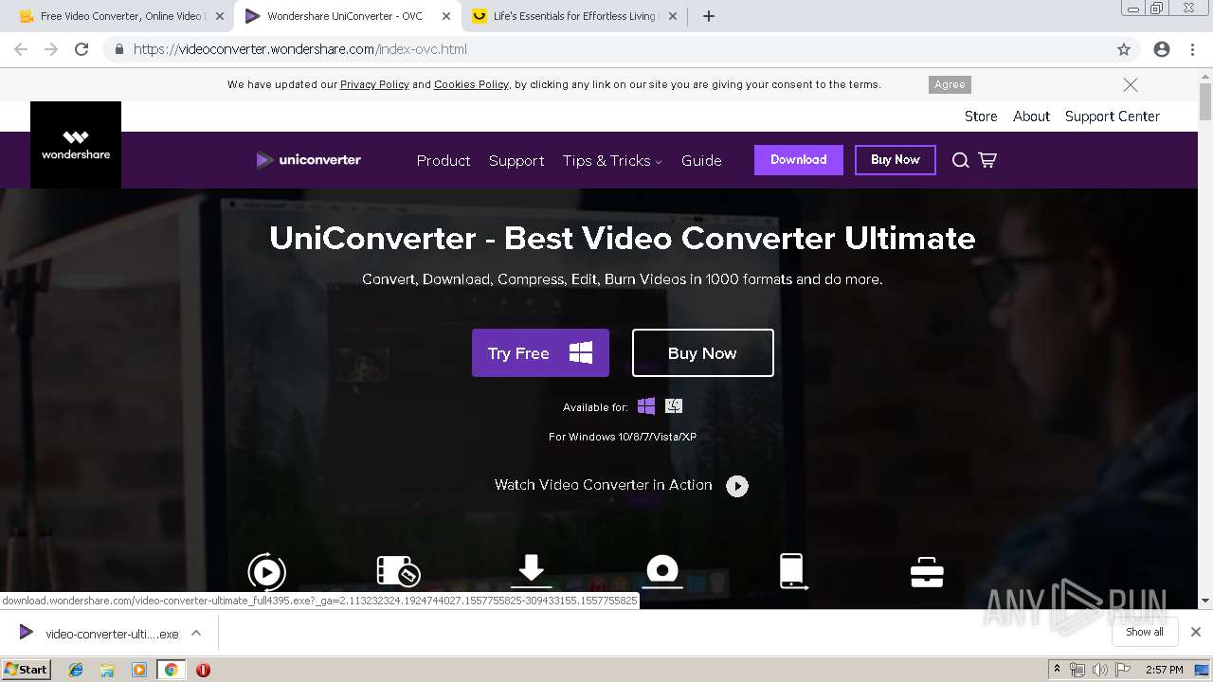Open the Support Center link
This screenshot has width=1213, height=682.
pyautogui.click(x=1113, y=117)
